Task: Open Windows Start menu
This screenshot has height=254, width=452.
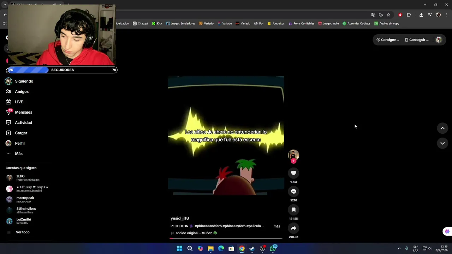Action: [179, 248]
